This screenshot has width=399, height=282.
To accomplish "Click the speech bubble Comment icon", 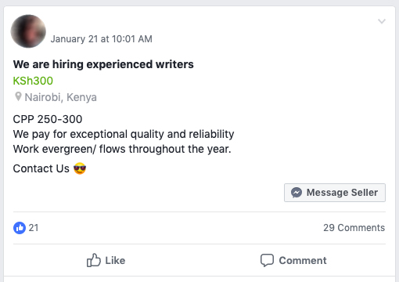I will point(267,260).
